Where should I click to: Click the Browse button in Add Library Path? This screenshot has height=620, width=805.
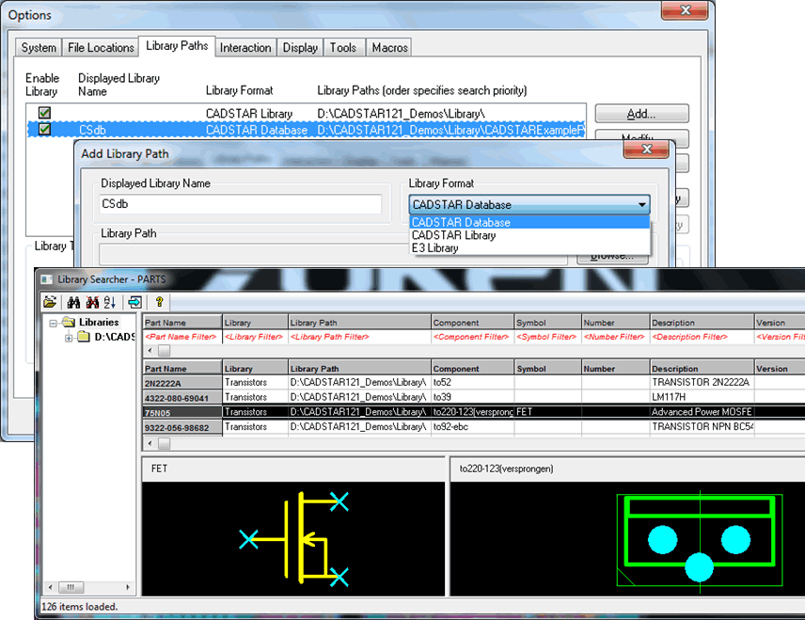coord(612,257)
